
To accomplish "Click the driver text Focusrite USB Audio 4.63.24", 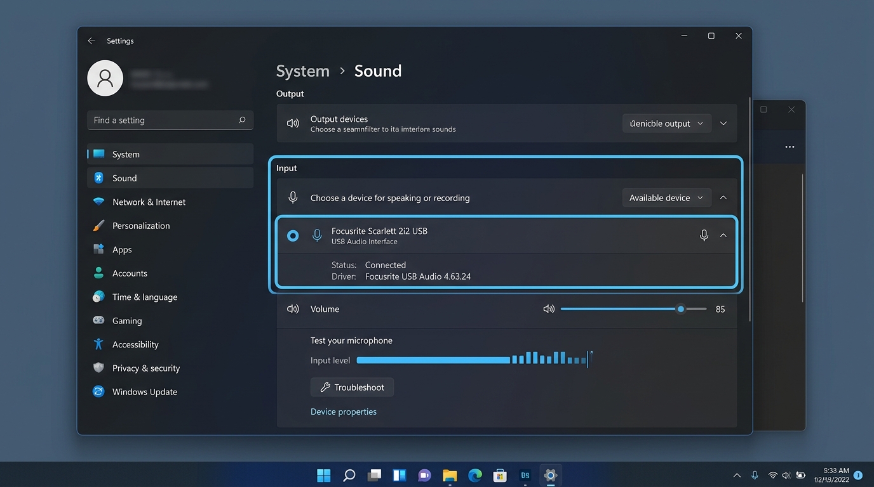I will 418,276.
